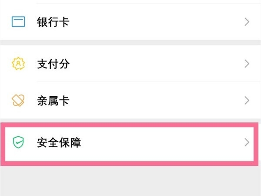Tap the partially visible row above 银行卡

130,2
